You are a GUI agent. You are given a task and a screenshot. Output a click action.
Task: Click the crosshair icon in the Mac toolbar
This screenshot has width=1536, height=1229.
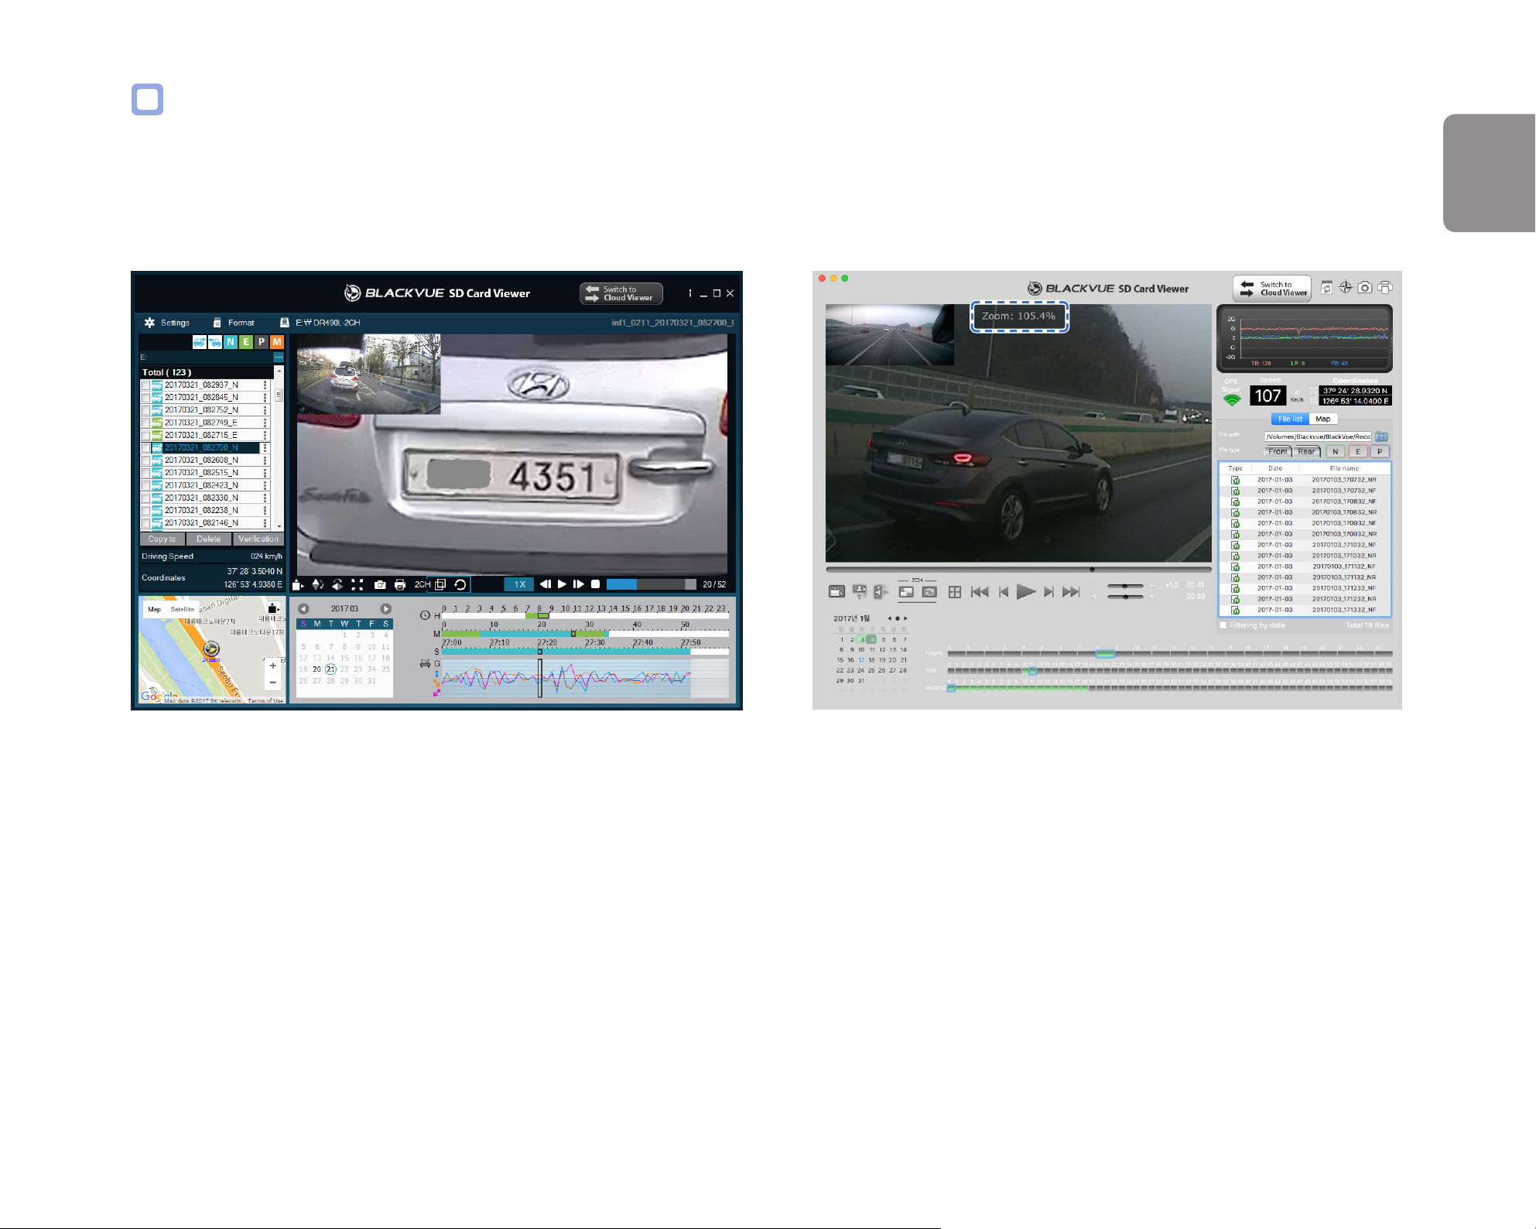tap(1346, 288)
